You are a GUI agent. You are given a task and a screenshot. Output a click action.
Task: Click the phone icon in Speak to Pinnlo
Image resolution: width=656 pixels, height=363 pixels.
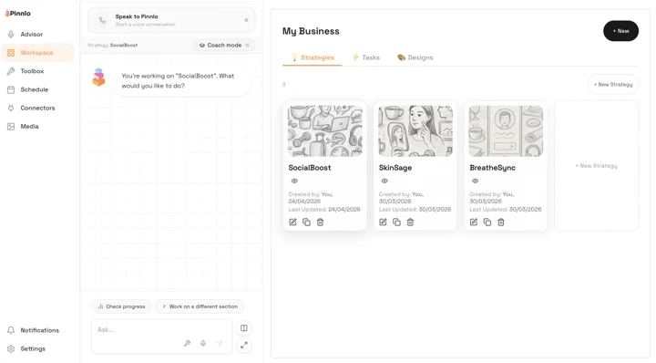point(102,20)
